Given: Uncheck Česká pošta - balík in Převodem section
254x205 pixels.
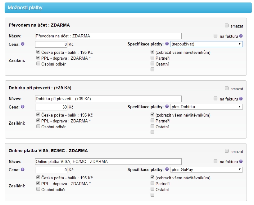Looking at the screenshot, I should pos(38,52).
